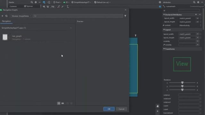
Task: Switch to grid view mode
Action: point(63,103)
